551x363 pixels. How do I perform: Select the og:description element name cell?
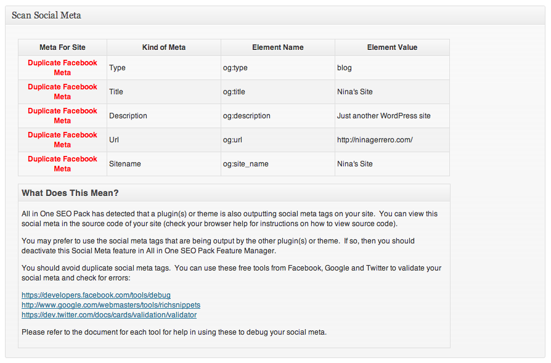click(x=278, y=116)
